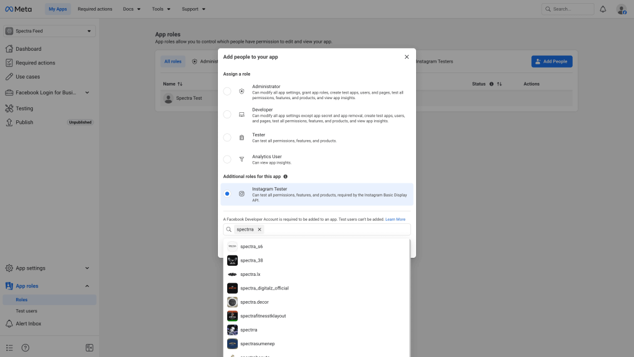The width and height of the screenshot is (634, 357).
Task: Choose spectrra from suggestions
Action: click(316, 330)
